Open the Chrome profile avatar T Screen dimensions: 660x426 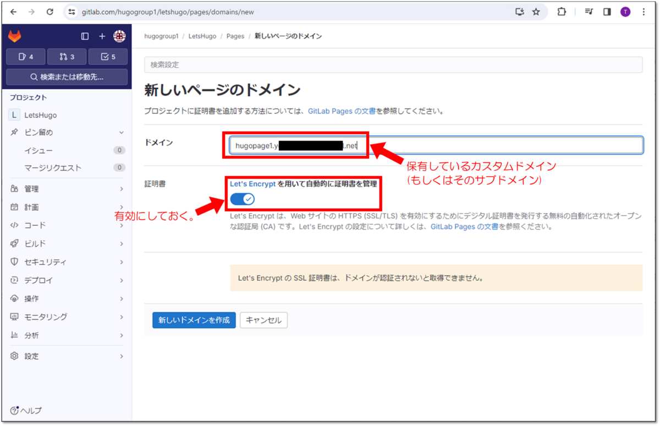tap(625, 12)
